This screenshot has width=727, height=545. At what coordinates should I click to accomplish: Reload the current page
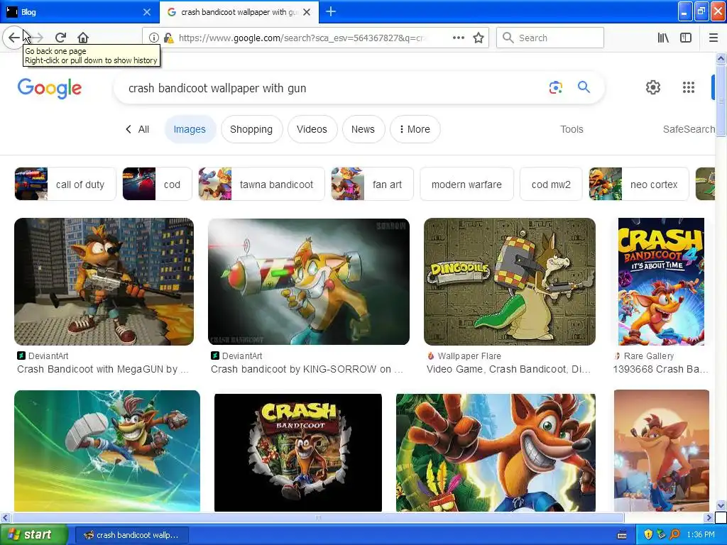(x=61, y=38)
